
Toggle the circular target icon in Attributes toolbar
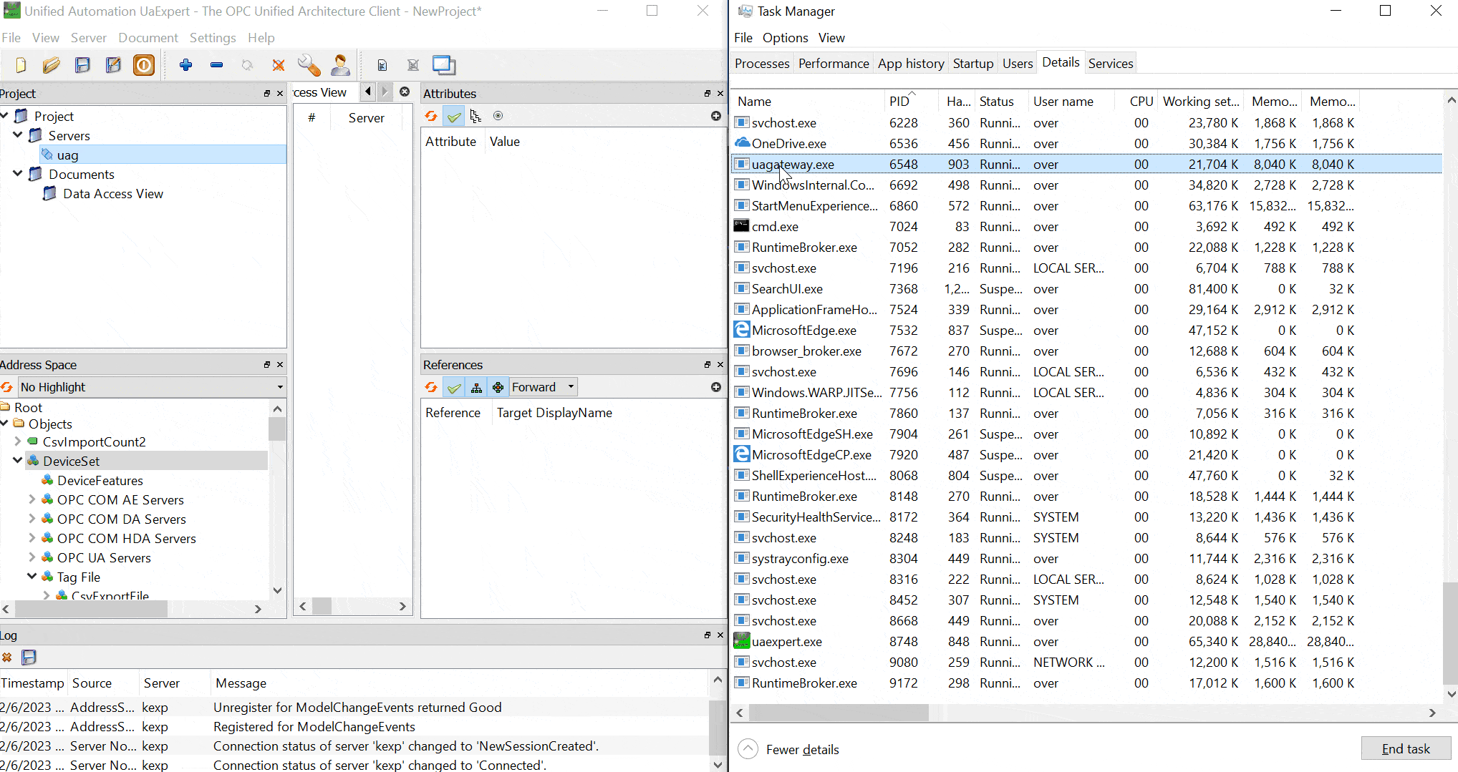tap(498, 116)
